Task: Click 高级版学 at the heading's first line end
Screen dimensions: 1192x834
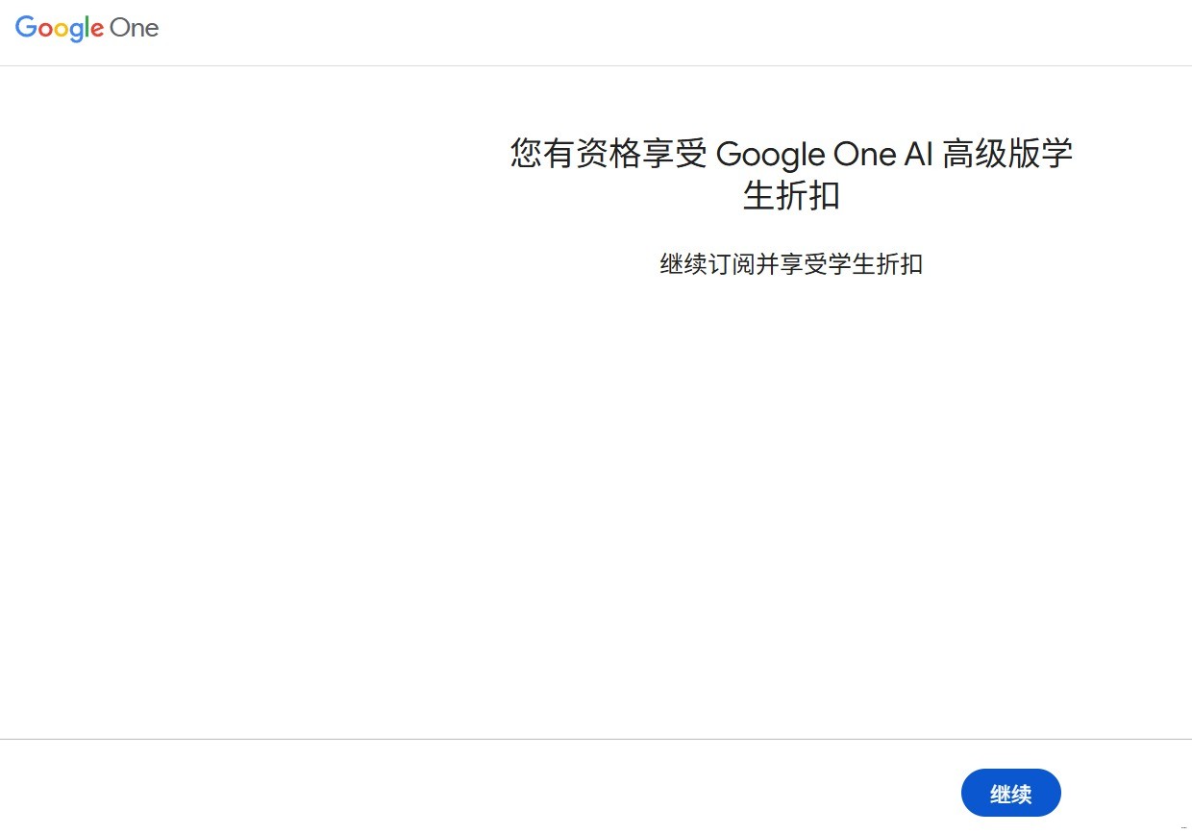Action: click(1007, 154)
